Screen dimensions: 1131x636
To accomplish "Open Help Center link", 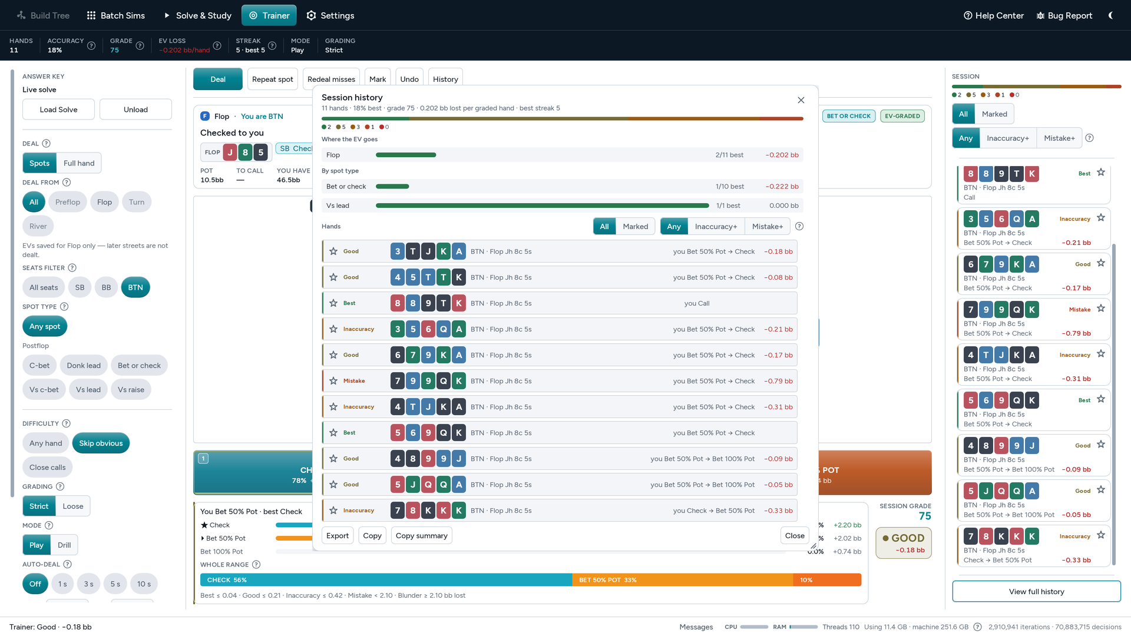I will (x=994, y=15).
